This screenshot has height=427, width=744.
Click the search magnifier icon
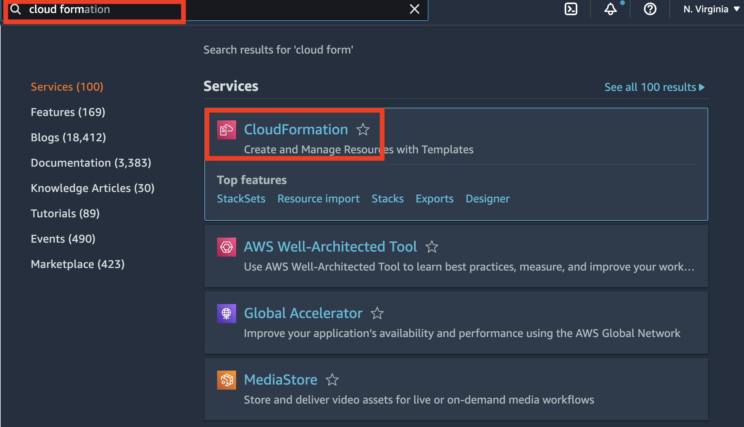15,10
